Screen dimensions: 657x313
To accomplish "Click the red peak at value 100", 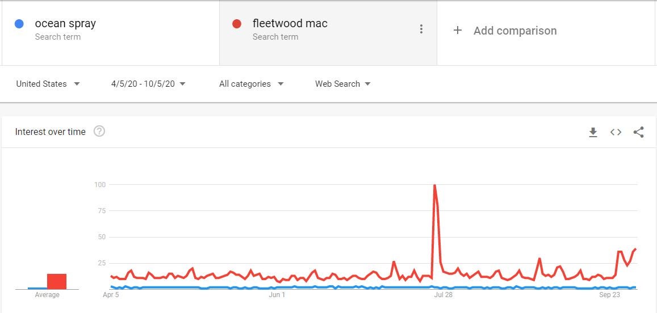I will (x=434, y=185).
